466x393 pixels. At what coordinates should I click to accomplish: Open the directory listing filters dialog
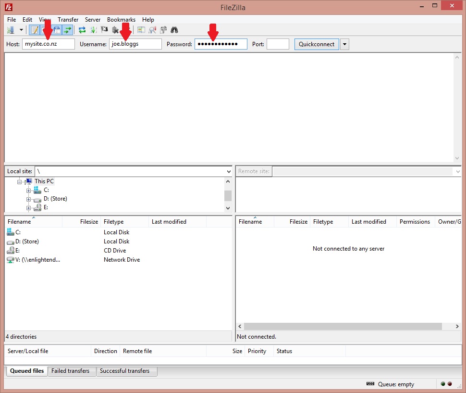(x=141, y=30)
